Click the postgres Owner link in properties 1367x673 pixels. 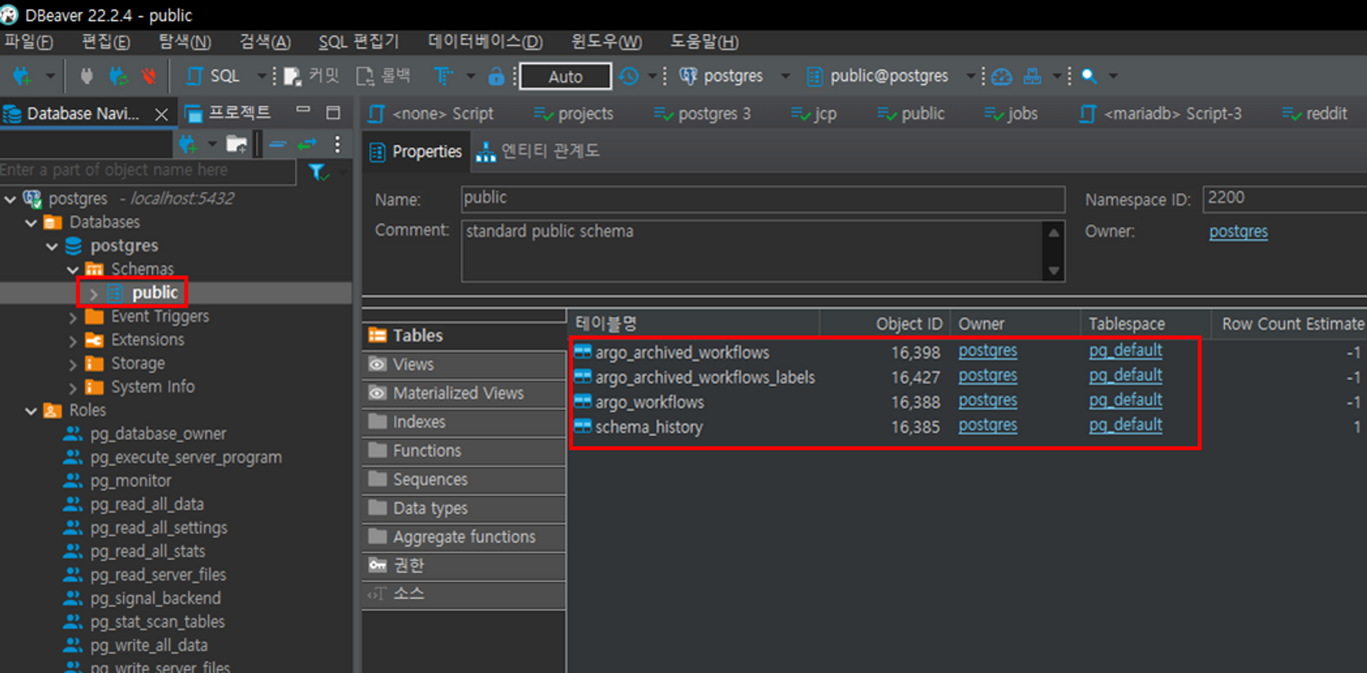[1238, 232]
